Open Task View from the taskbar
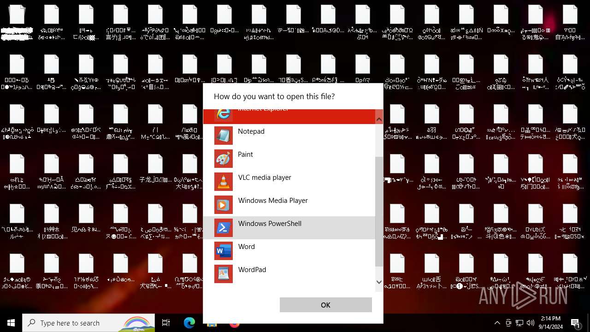Screen dimensions: 590x332 166,323
